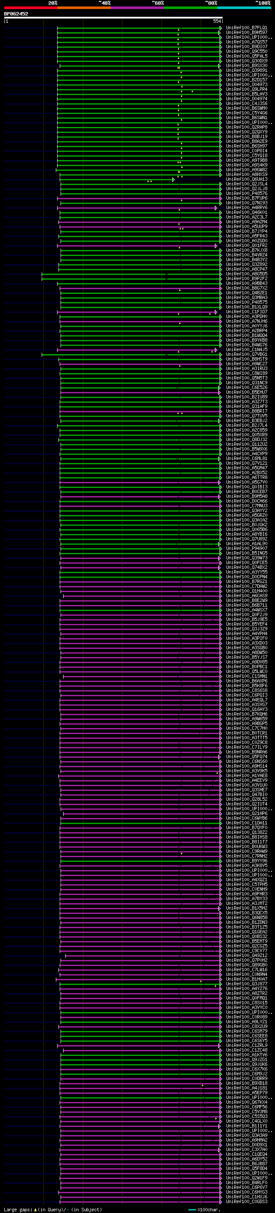The width and height of the screenshot is (275, 1213).
Task: Click hit label UniRef100_C1FID7
Action: pos(246,312)
